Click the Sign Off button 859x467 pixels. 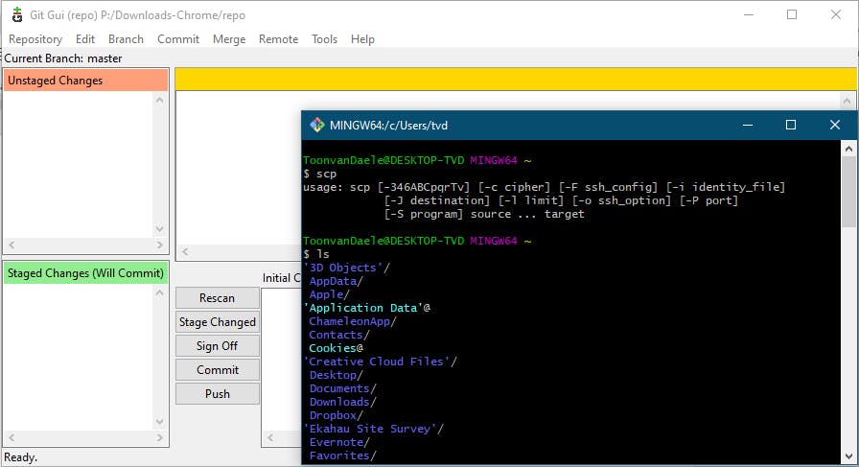tap(218, 346)
